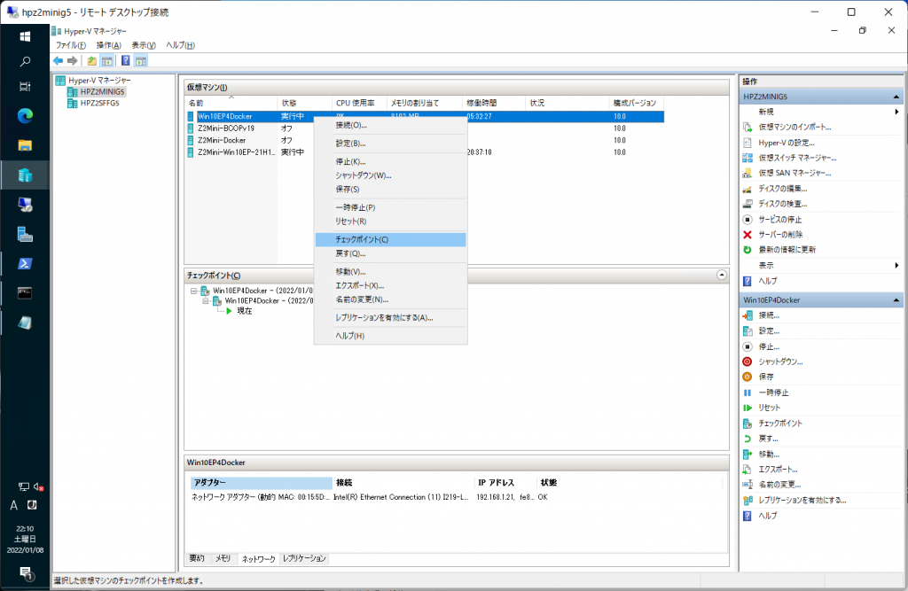Click the red シャットダウン action icon
908x591 pixels.
[748, 362]
